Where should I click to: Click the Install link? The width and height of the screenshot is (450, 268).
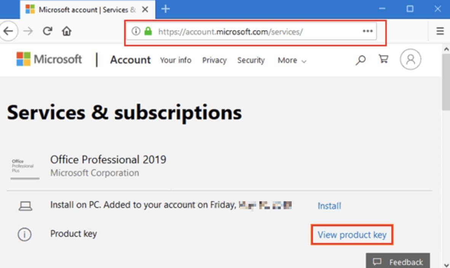tap(329, 206)
